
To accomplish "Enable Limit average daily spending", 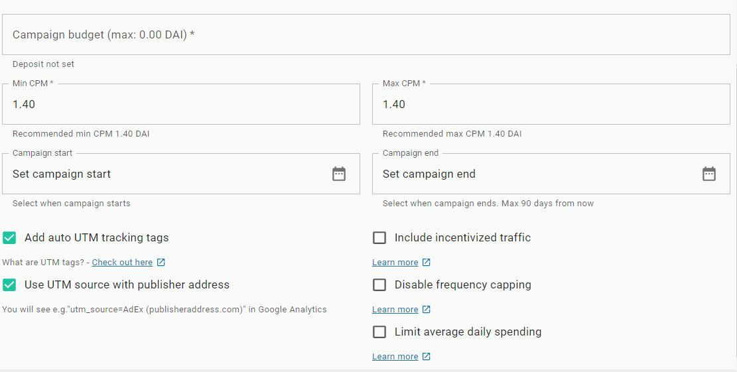I will (379, 332).
